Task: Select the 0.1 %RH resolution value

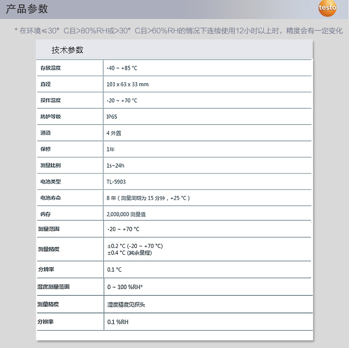Action: tap(118, 322)
